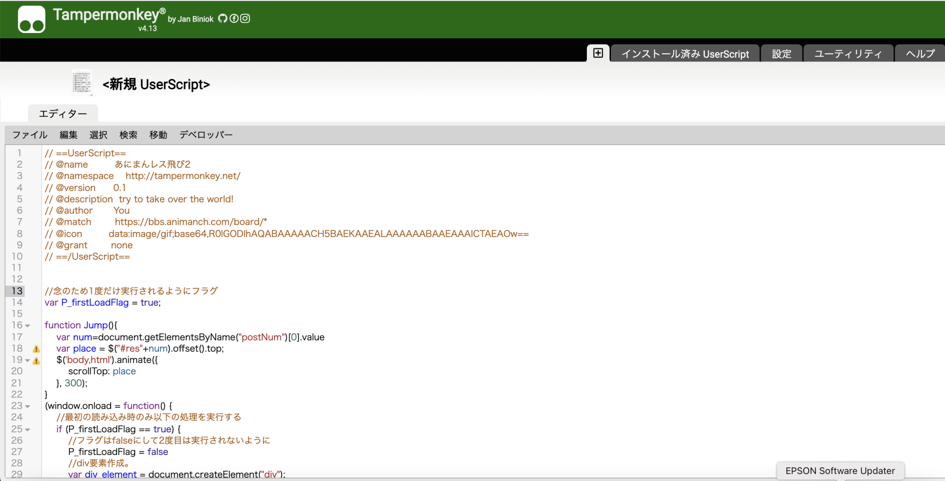The image size is (945, 481).
Task: Click the <新規 UserScript> title heading
Action: (x=156, y=85)
